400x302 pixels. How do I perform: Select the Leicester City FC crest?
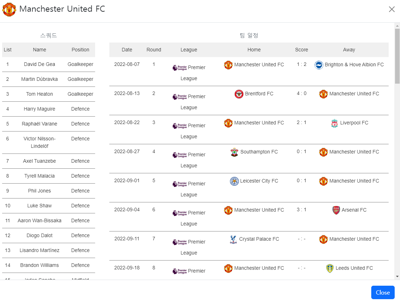click(x=235, y=181)
